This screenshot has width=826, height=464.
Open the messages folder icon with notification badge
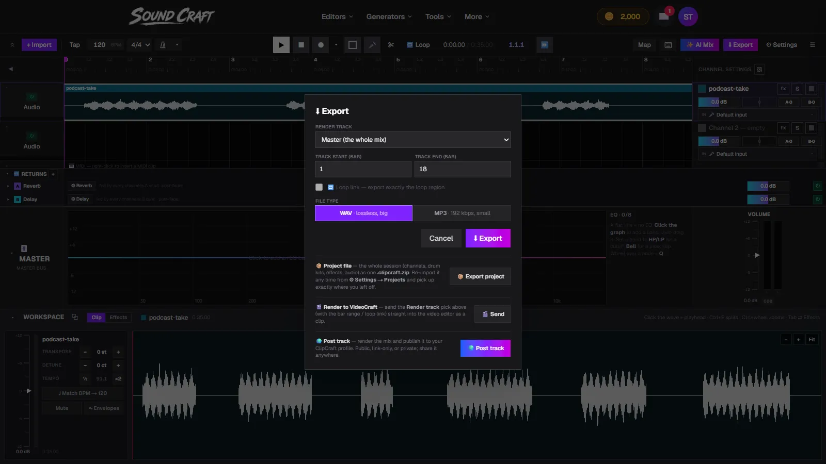tap(664, 16)
